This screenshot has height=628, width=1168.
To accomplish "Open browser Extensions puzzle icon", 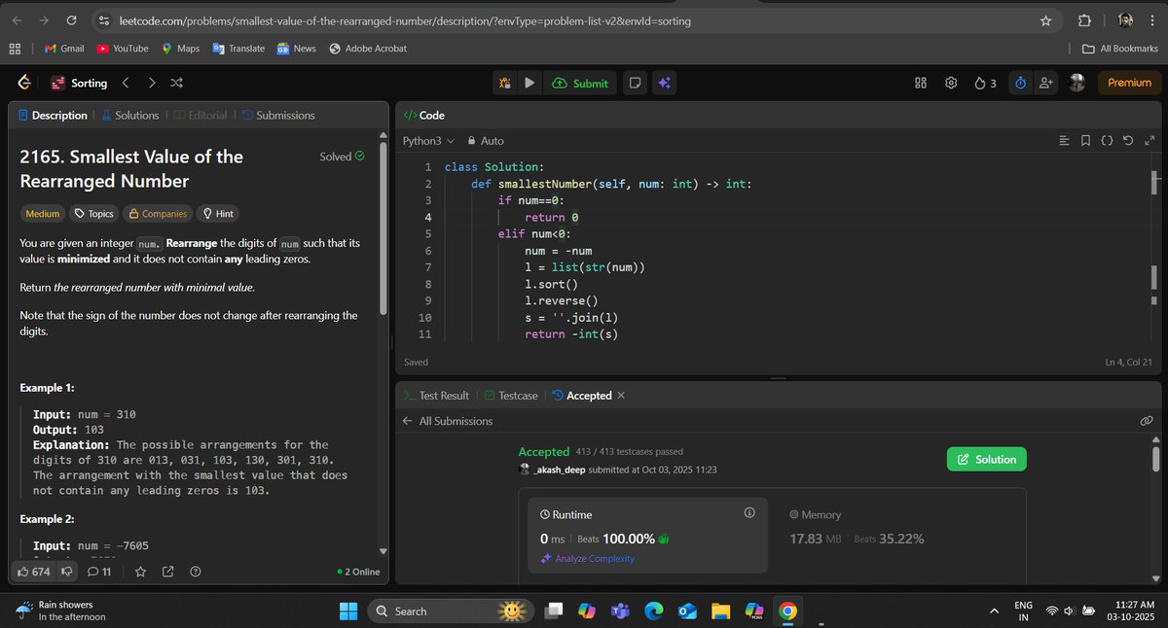I will pyautogui.click(x=1085, y=20).
